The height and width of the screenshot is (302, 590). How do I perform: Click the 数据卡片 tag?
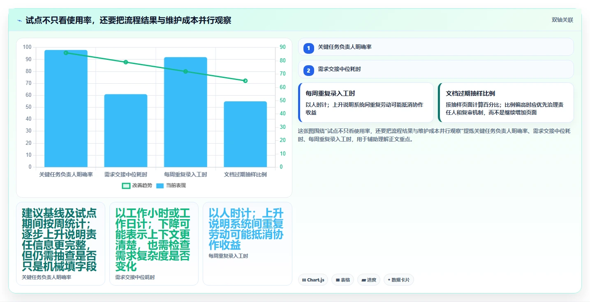coord(398,280)
